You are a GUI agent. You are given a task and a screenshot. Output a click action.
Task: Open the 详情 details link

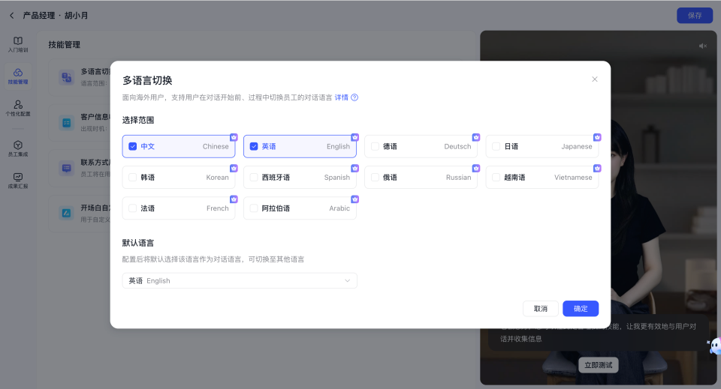coord(341,97)
